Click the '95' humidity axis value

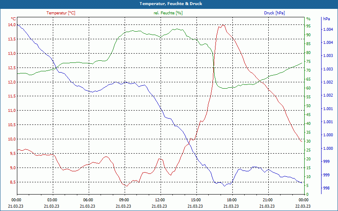tap(308, 26)
